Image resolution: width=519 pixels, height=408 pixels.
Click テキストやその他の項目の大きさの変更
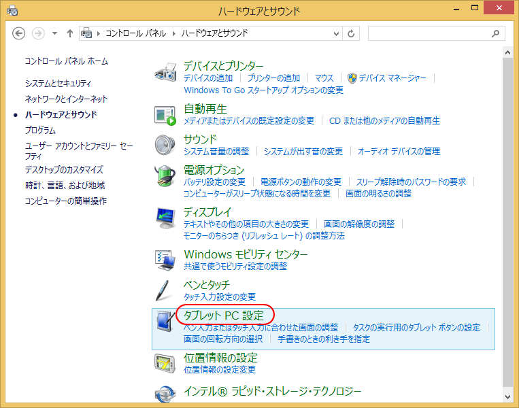(246, 224)
